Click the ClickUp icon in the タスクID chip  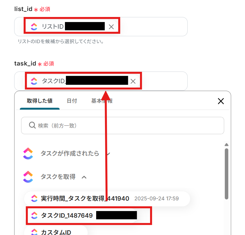[x=34, y=81]
